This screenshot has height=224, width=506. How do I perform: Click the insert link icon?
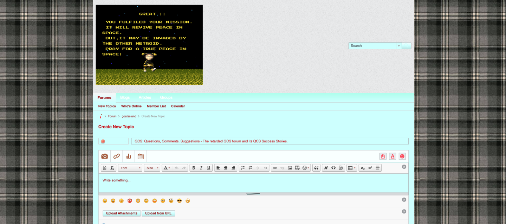[x=275, y=168]
